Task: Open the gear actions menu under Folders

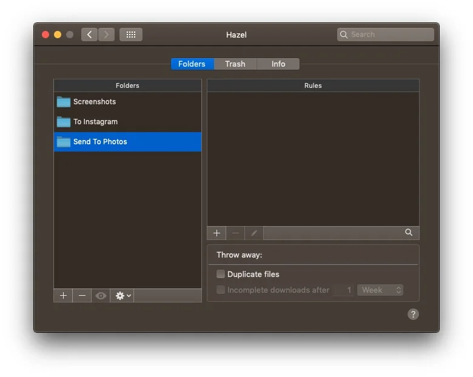Action: [x=122, y=296]
